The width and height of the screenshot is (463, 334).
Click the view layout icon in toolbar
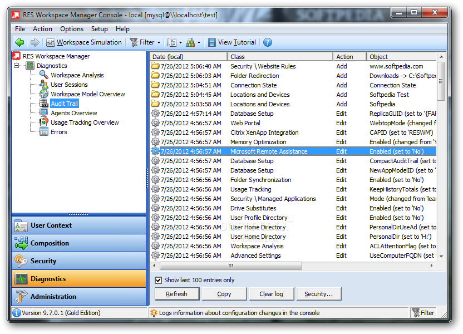[x=172, y=42]
